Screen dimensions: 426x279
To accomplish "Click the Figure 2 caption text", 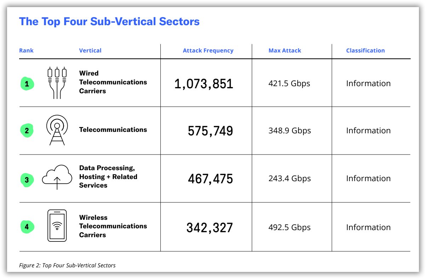I will (x=67, y=265).
